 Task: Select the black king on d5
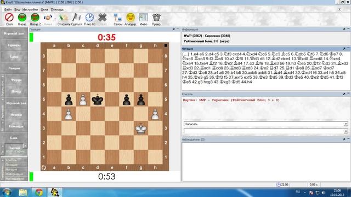[98, 100]
